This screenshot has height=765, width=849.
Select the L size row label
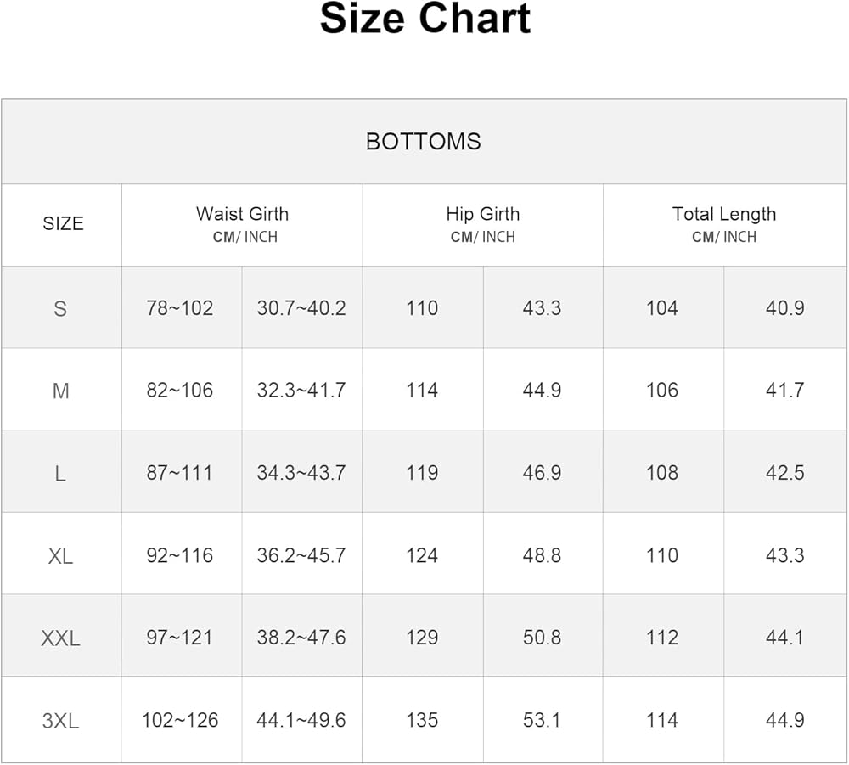(x=60, y=473)
